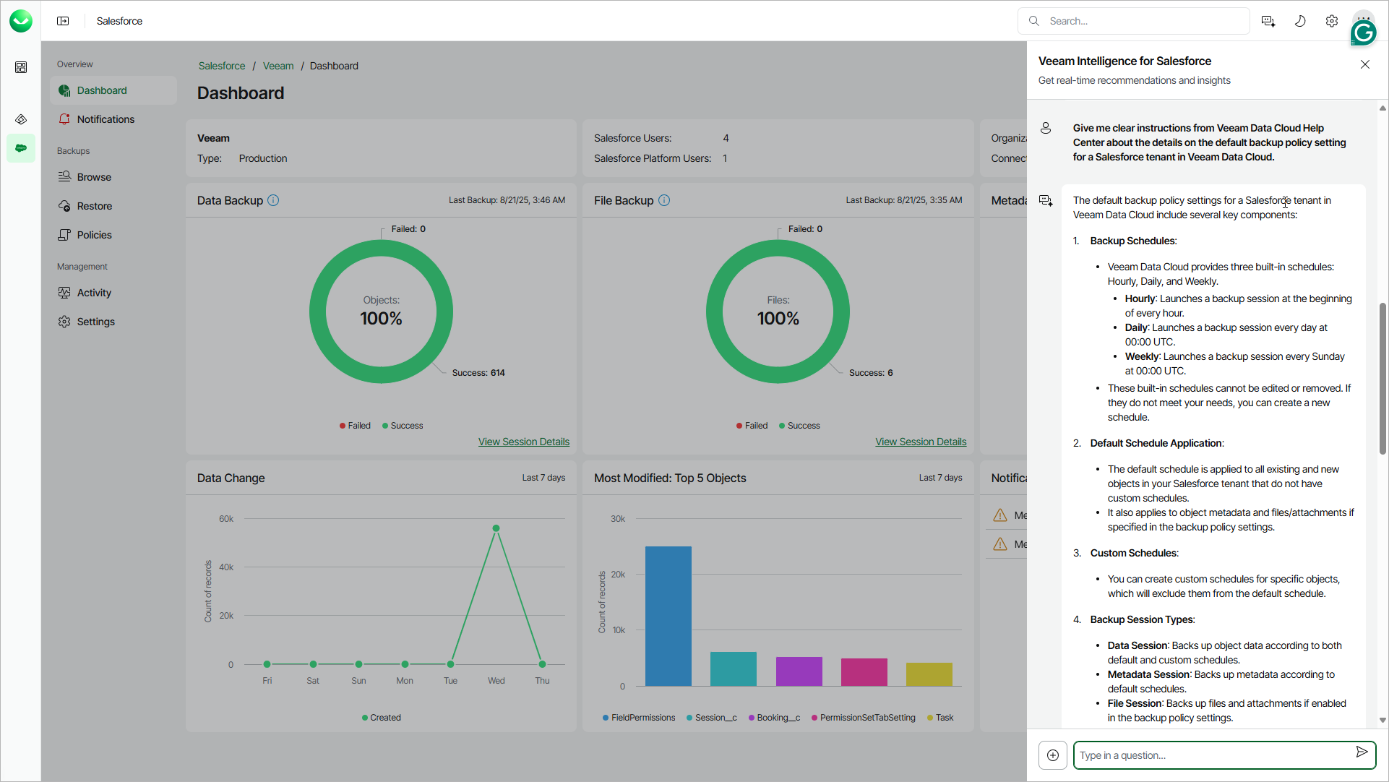Open Veeam Intelligence chat icon in header
This screenshot has width=1389, height=782.
coord(1268,21)
